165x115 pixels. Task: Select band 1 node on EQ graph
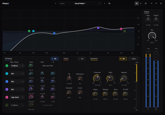pos(33,31)
